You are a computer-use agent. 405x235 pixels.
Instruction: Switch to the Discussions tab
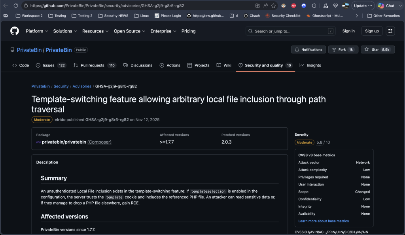138,65
